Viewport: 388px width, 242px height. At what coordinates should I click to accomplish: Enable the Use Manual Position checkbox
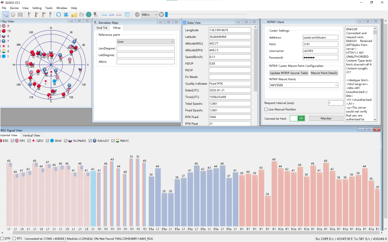click(266, 110)
